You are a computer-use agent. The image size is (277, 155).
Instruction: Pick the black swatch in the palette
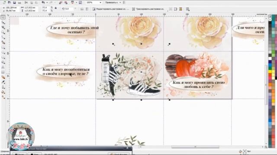point(270,22)
